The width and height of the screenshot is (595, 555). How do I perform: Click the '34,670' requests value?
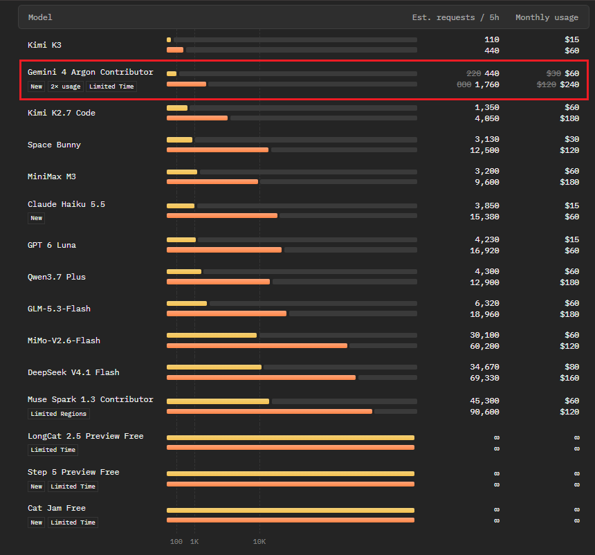[x=484, y=367]
